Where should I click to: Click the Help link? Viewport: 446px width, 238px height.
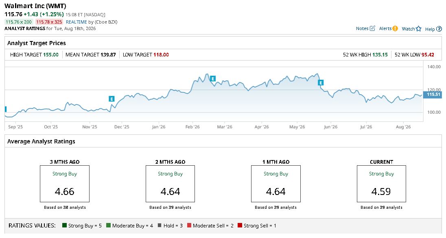[430, 29]
